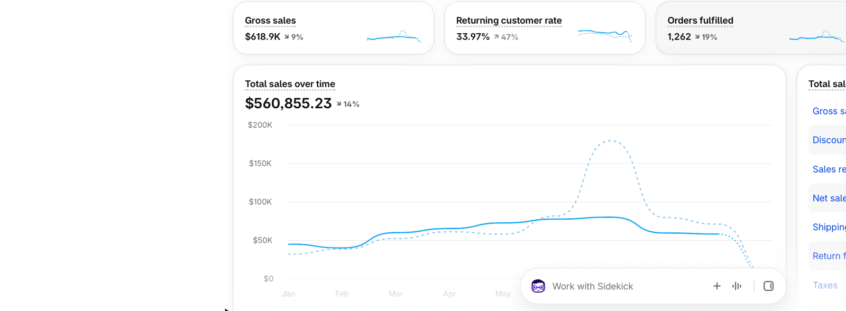The image size is (846, 311).
Task: Click the Jan label on chart axis
Action: tap(288, 294)
